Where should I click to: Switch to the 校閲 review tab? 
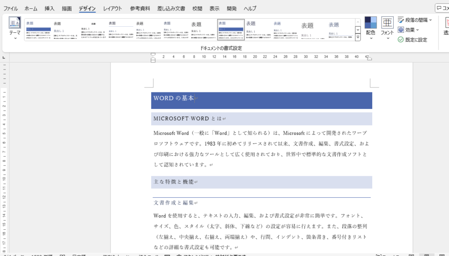[x=197, y=9]
